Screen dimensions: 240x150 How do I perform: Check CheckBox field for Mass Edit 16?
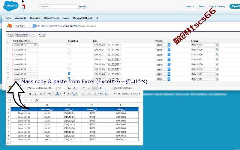point(69,49)
